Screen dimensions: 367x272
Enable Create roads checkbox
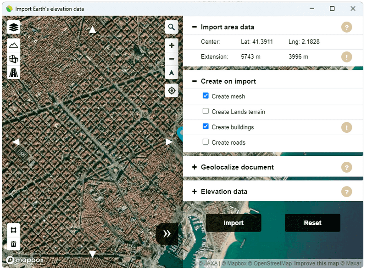tap(206, 142)
